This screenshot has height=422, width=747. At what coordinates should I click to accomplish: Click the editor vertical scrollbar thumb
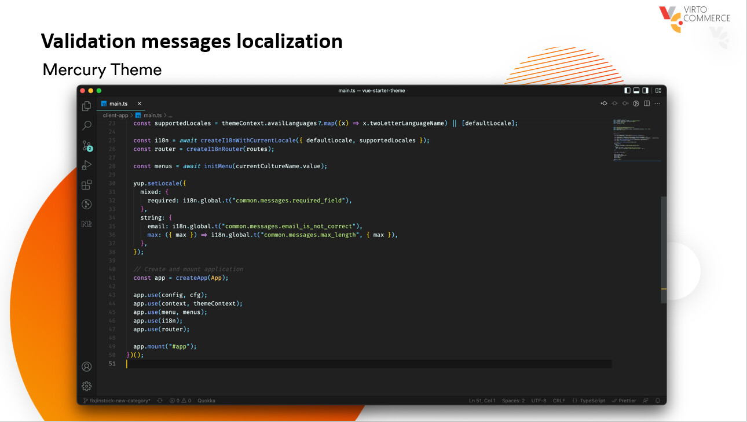(664, 249)
